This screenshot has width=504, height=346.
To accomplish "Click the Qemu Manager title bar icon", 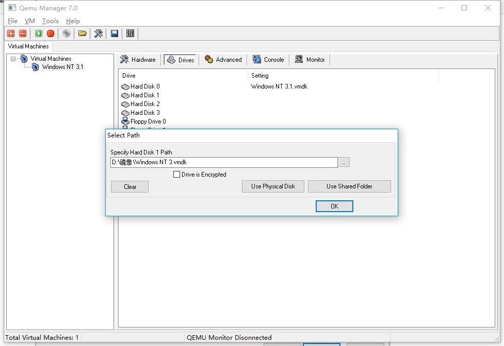I will click(12, 8).
